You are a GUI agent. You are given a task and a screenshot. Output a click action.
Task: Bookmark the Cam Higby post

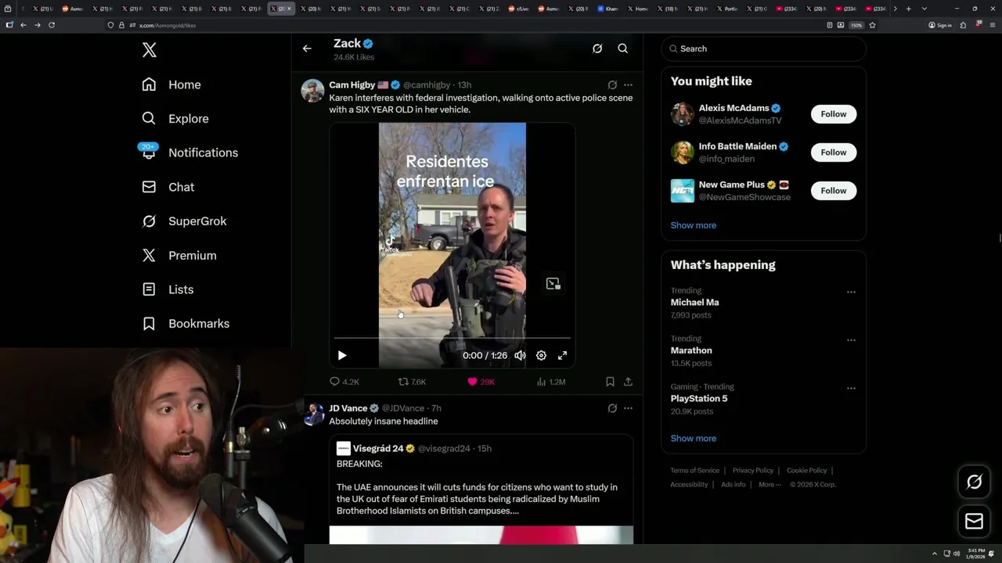(x=610, y=382)
